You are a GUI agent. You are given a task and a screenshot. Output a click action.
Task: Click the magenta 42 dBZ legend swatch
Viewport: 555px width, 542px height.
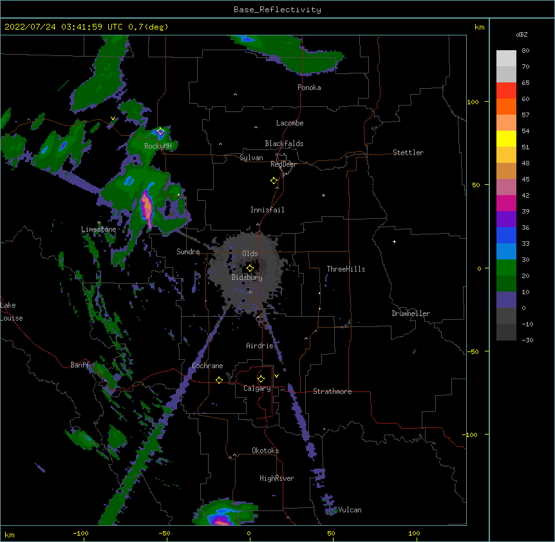point(506,203)
